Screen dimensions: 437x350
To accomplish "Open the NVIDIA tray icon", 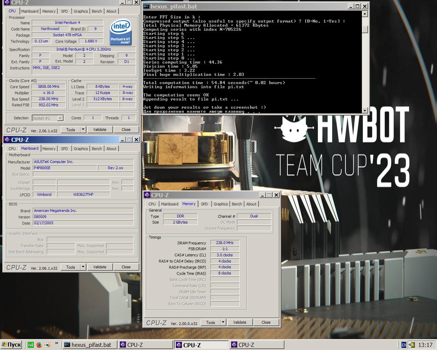I will pyautogui.click(x=412, y=345).
